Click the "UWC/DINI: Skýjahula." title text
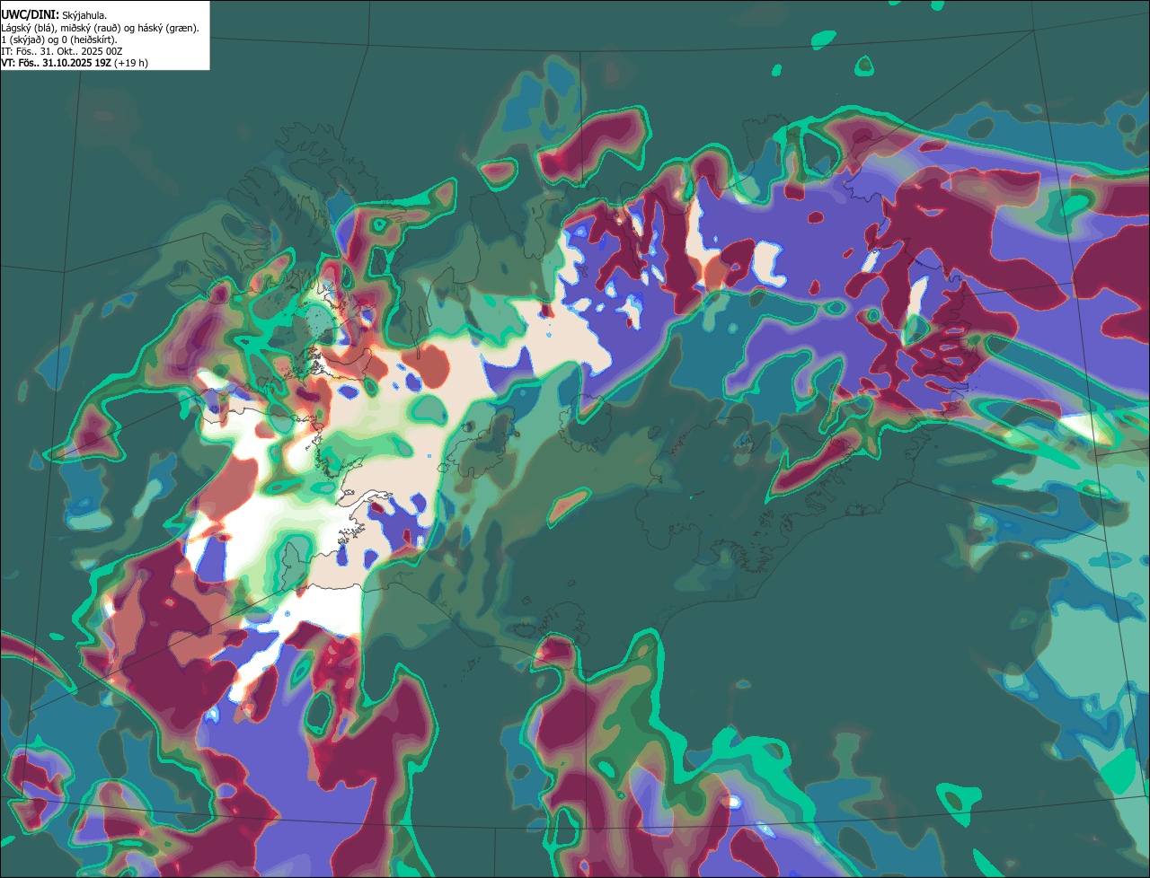This screenshot has height=878, width=1150. point(54,14)
